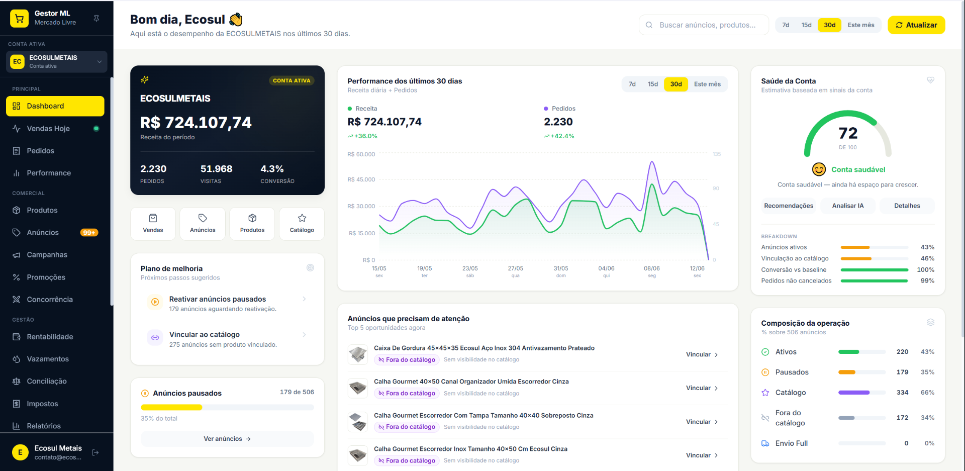Toggle the Receita legend series

362,109
